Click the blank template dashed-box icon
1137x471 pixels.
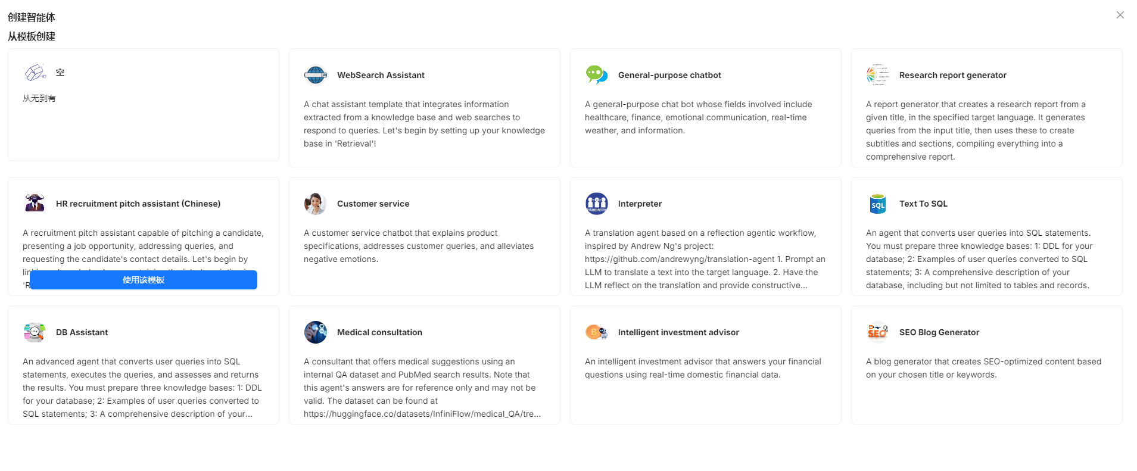[35, 73]
